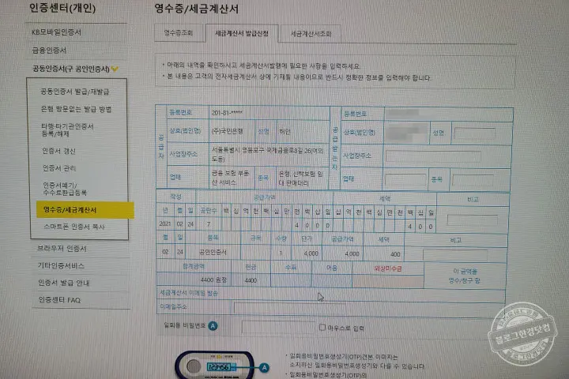The width and height of the screenshot is (569, 379).
Task: Collapse the 공동인증서(구 공인인증서) menu
Action: pos(71,68)
